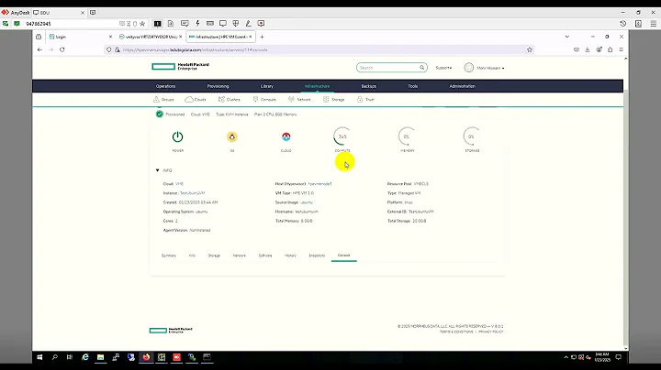Open the hypervisor host link

[x=319, y=184]
